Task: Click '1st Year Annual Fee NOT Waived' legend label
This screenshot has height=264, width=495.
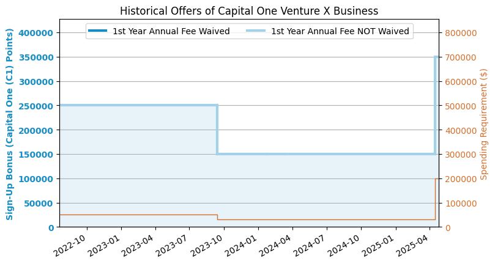Action: coord(340,31)
